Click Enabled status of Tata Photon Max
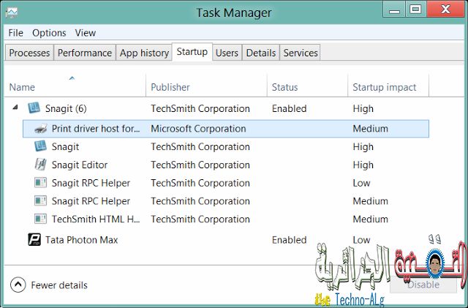The width and height of the screenshot is (468, 308). [289, 240]
